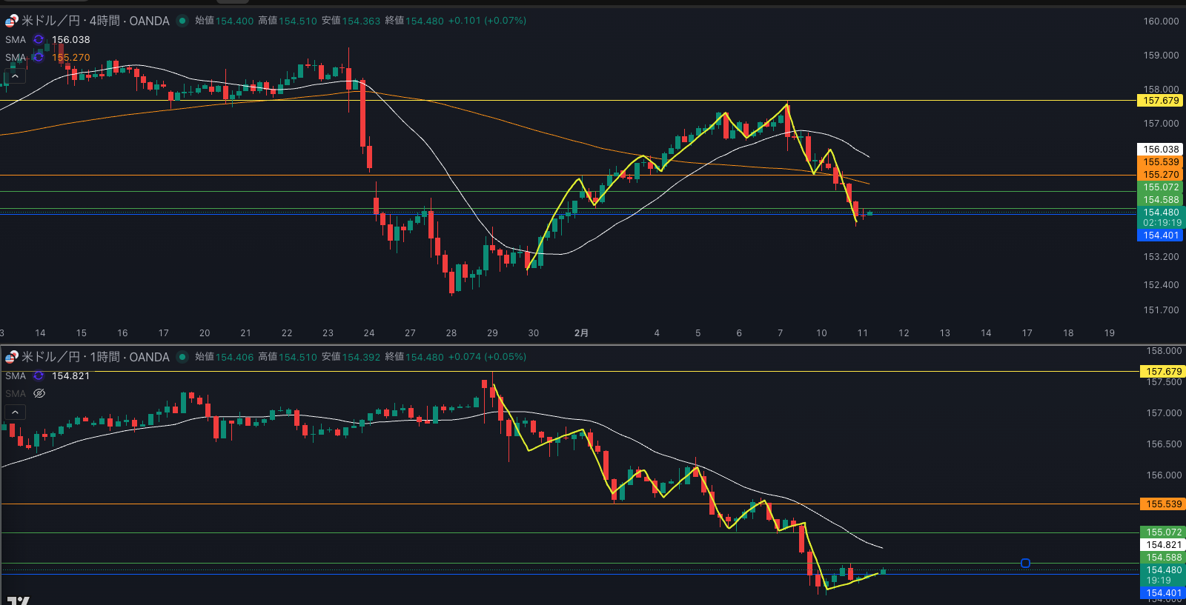Click the 2月 date label on the time axis
Screen dimensions: 1186x605
[x=581, y=333]
